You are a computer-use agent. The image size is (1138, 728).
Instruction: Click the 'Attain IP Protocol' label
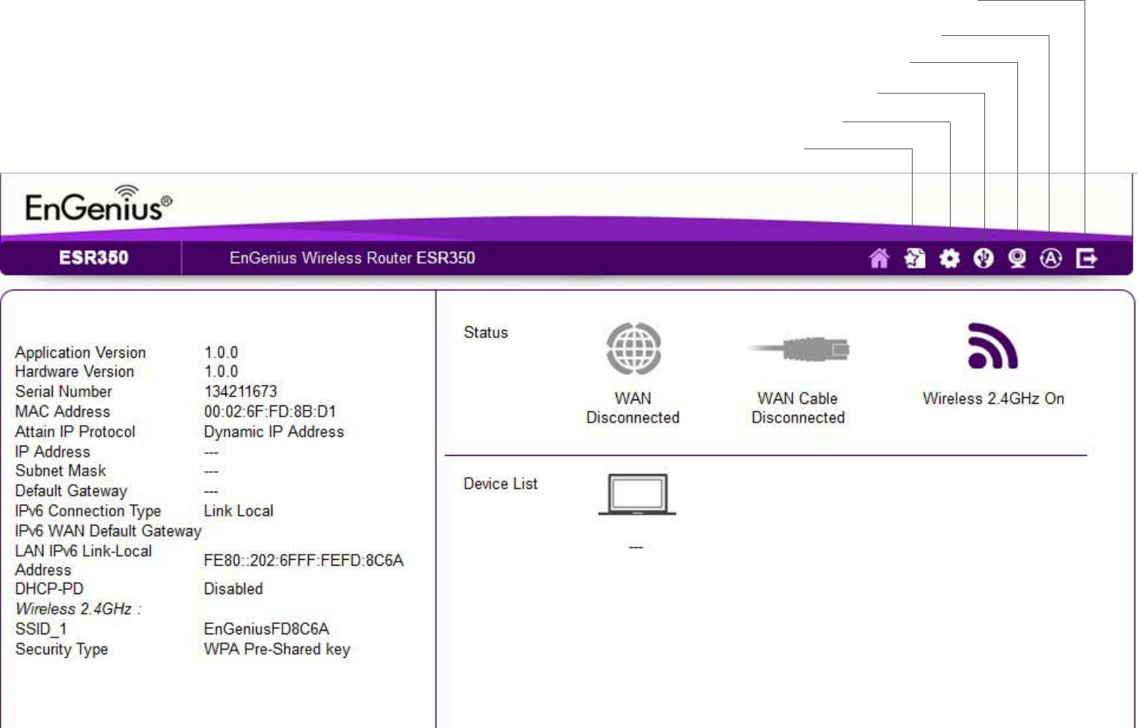click(x=75, y=432)
